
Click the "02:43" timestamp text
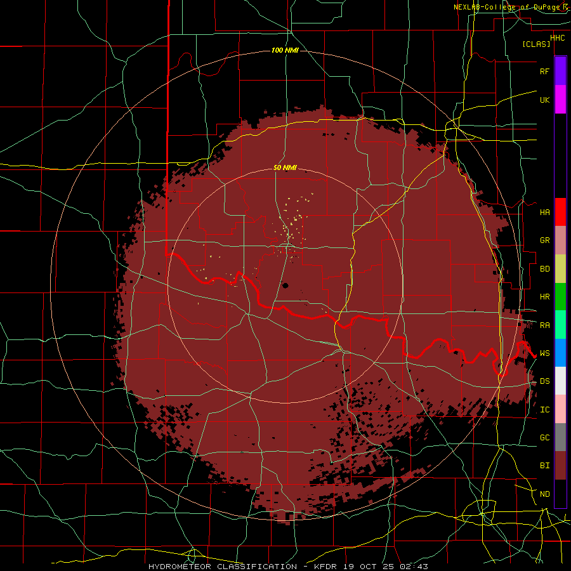click(x=413, y=567)
